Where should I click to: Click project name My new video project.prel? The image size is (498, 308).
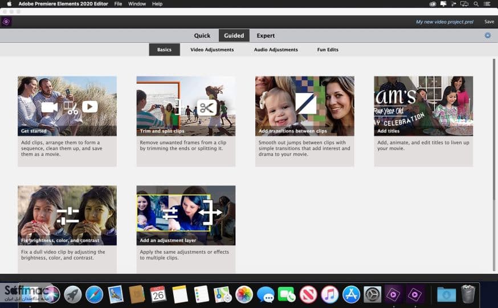click(444, 22)
